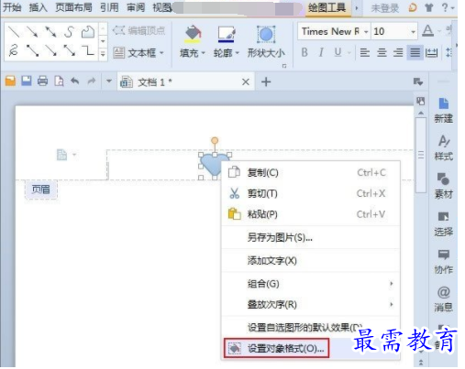Select the S-curve line tool
Viewport: 465px width, 369px height.
click(69, 32)
